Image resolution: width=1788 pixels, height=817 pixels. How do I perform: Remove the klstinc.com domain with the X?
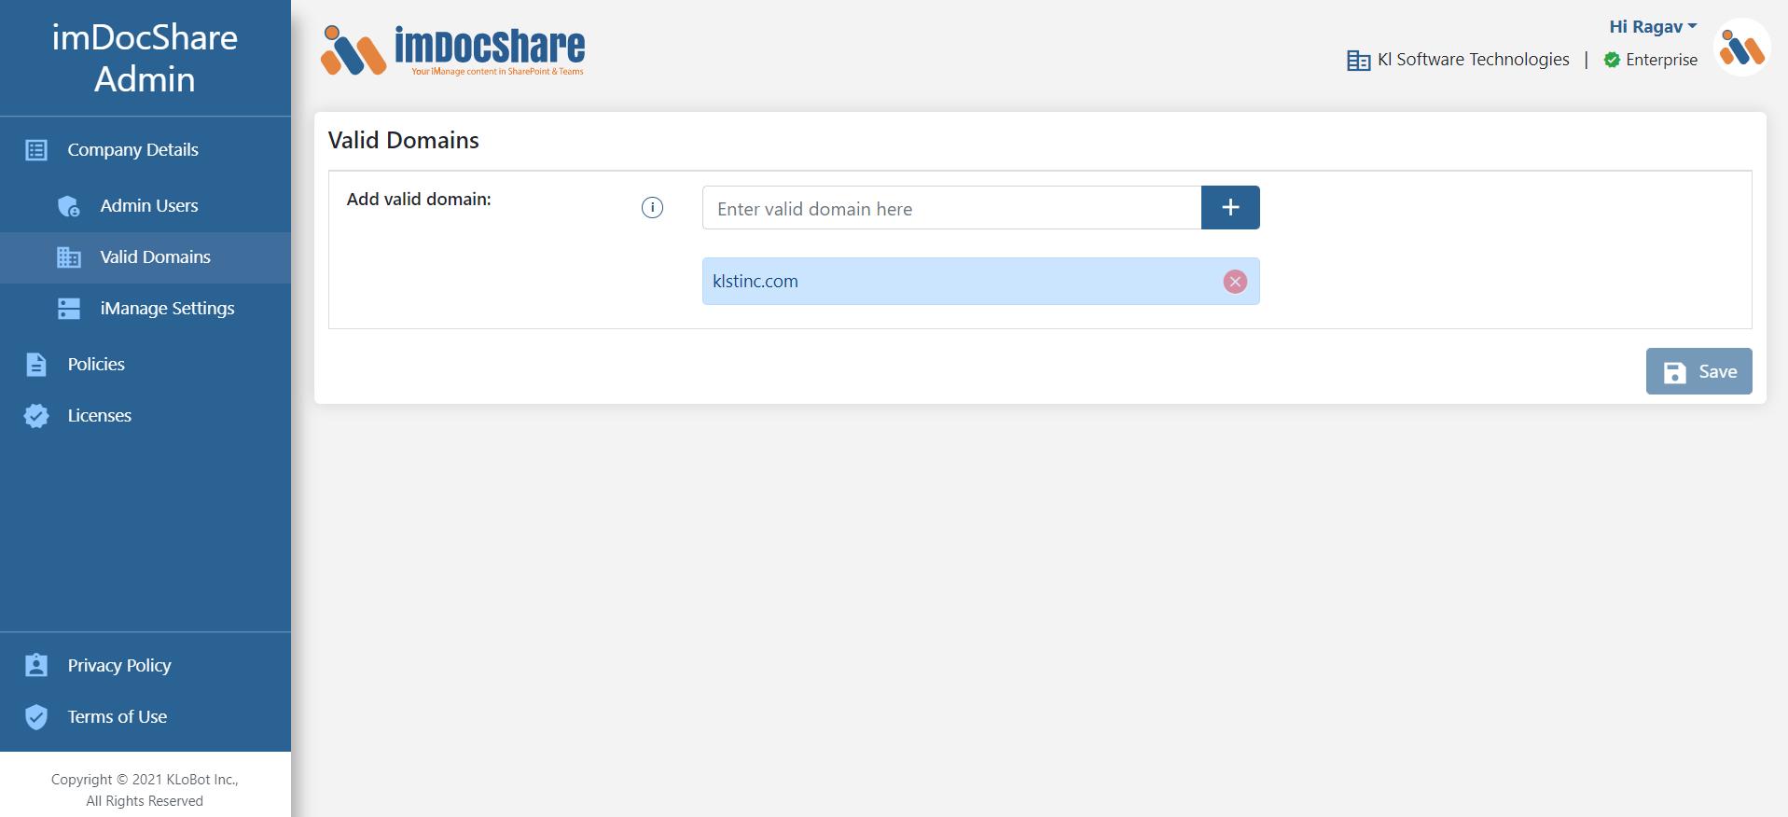pos(1236,282)
